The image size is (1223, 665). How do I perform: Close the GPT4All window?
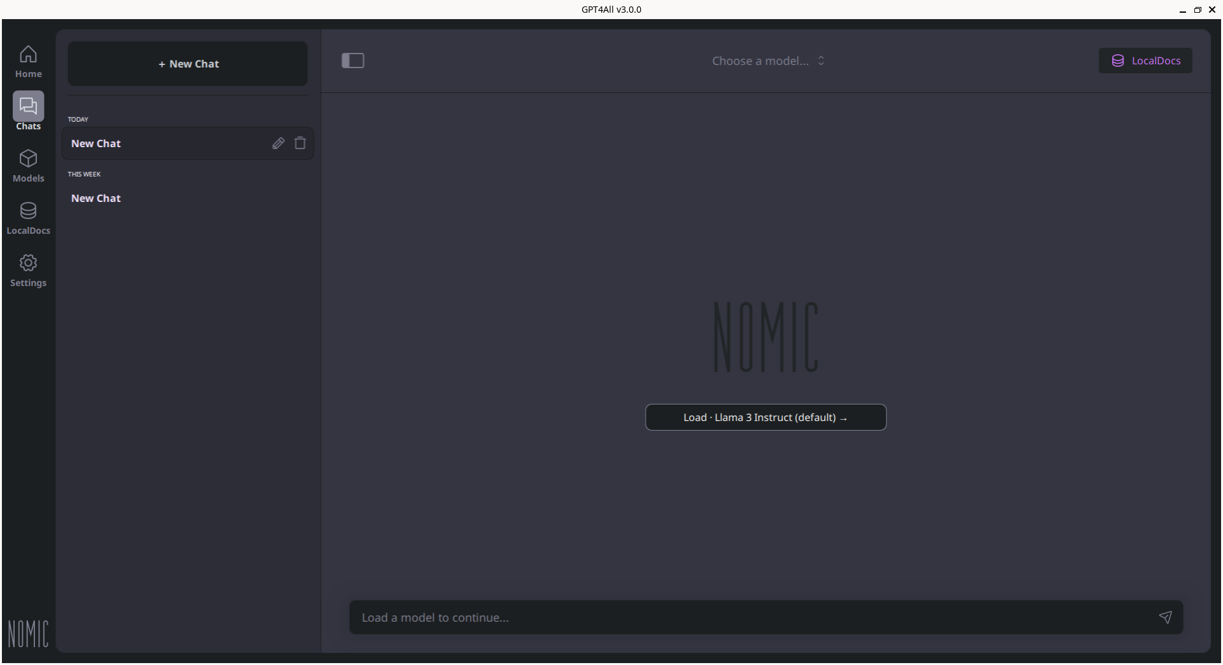click(x=1212, y=10)
